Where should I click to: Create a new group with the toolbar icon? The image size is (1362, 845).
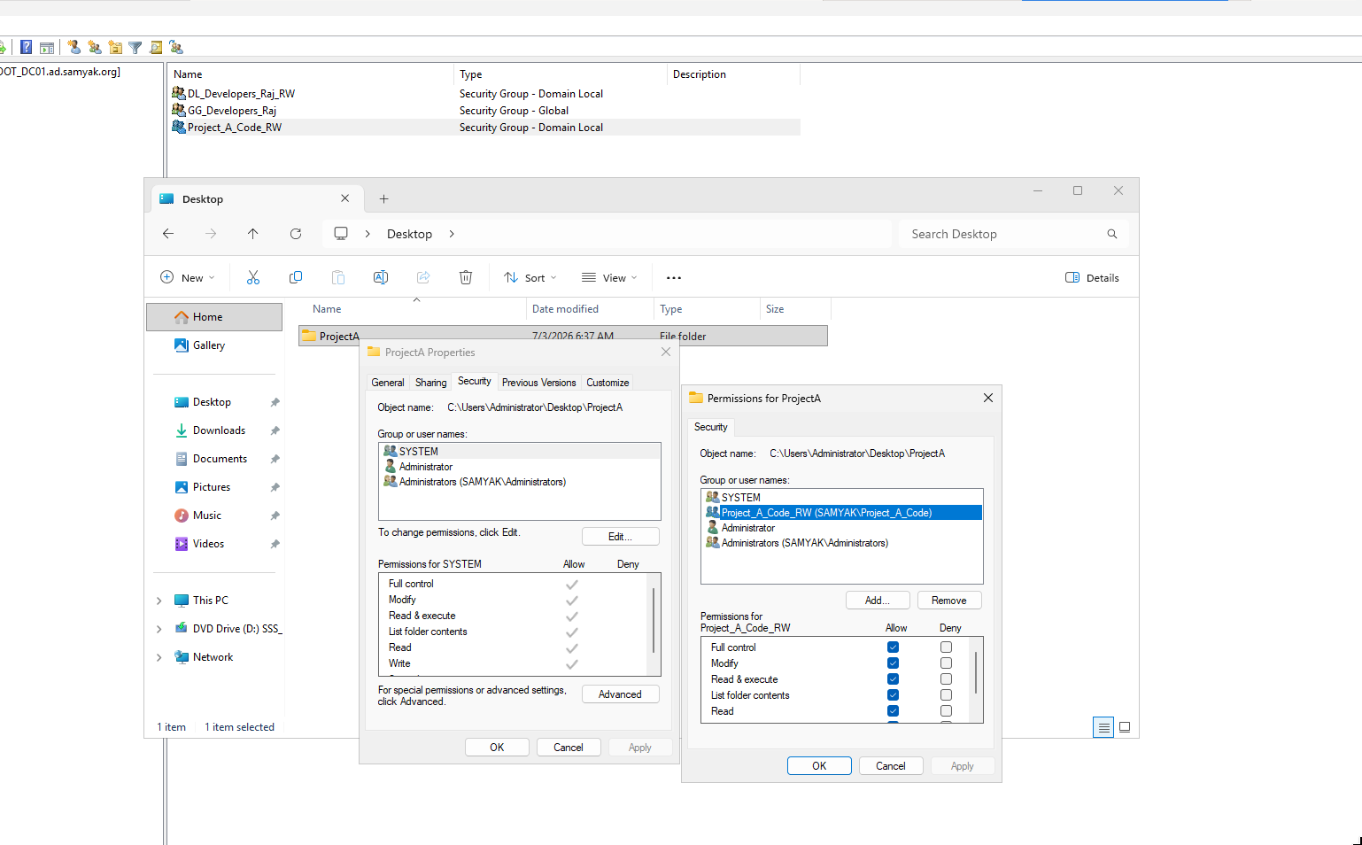click(x=95, y=47)
